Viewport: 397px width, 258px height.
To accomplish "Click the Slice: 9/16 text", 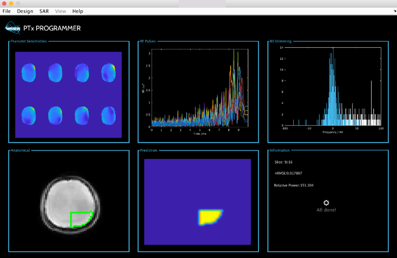I will (284, 161).
